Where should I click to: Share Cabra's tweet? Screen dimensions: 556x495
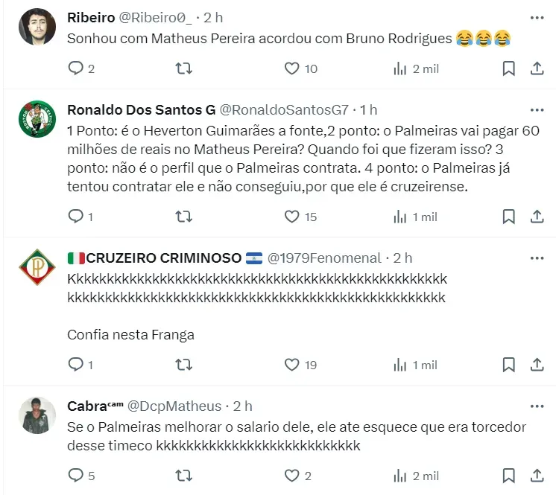point(537,476)
